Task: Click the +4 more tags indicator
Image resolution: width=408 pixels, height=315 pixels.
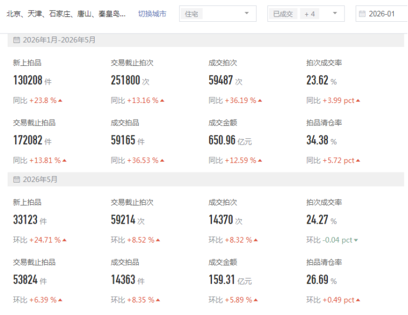Action: (310, 14)
